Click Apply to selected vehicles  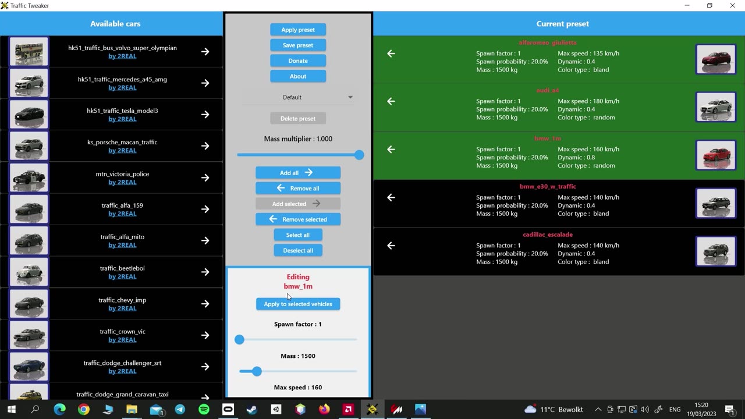pyautogui.click(x=298, y=304)
